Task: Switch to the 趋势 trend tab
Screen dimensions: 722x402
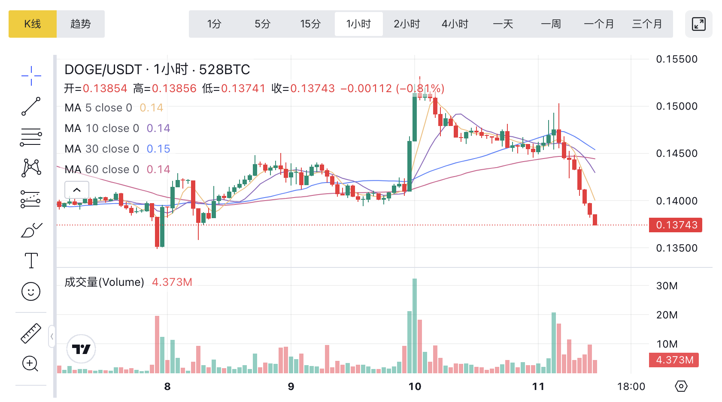Action: [81, 24]
